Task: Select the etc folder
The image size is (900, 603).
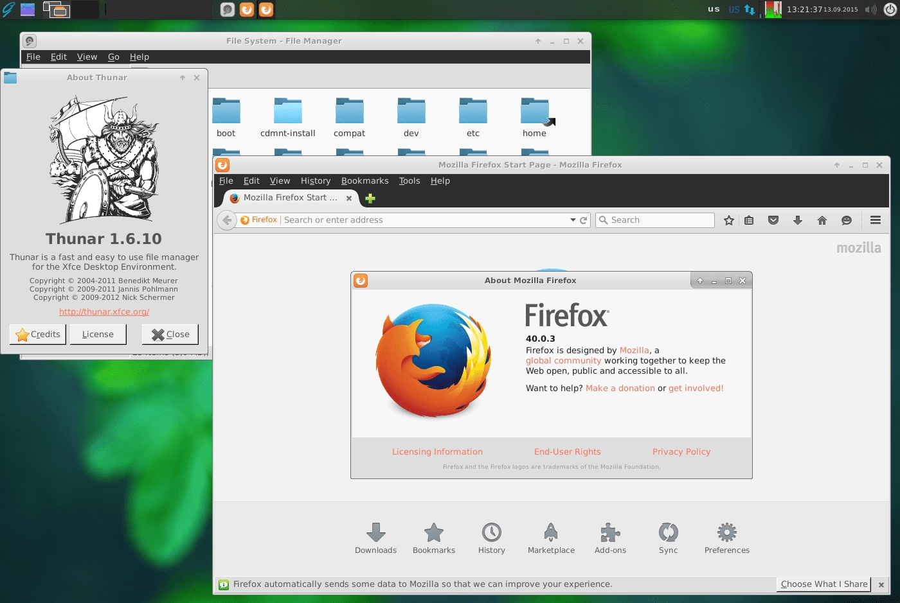Action: 473,117
